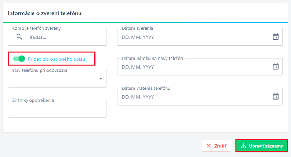The width and height of the screenshot is (291, 157).
Task: Open calendar for Dátum nároku na nový telefón
Action: pyautogui.click(x=276, y=66)
